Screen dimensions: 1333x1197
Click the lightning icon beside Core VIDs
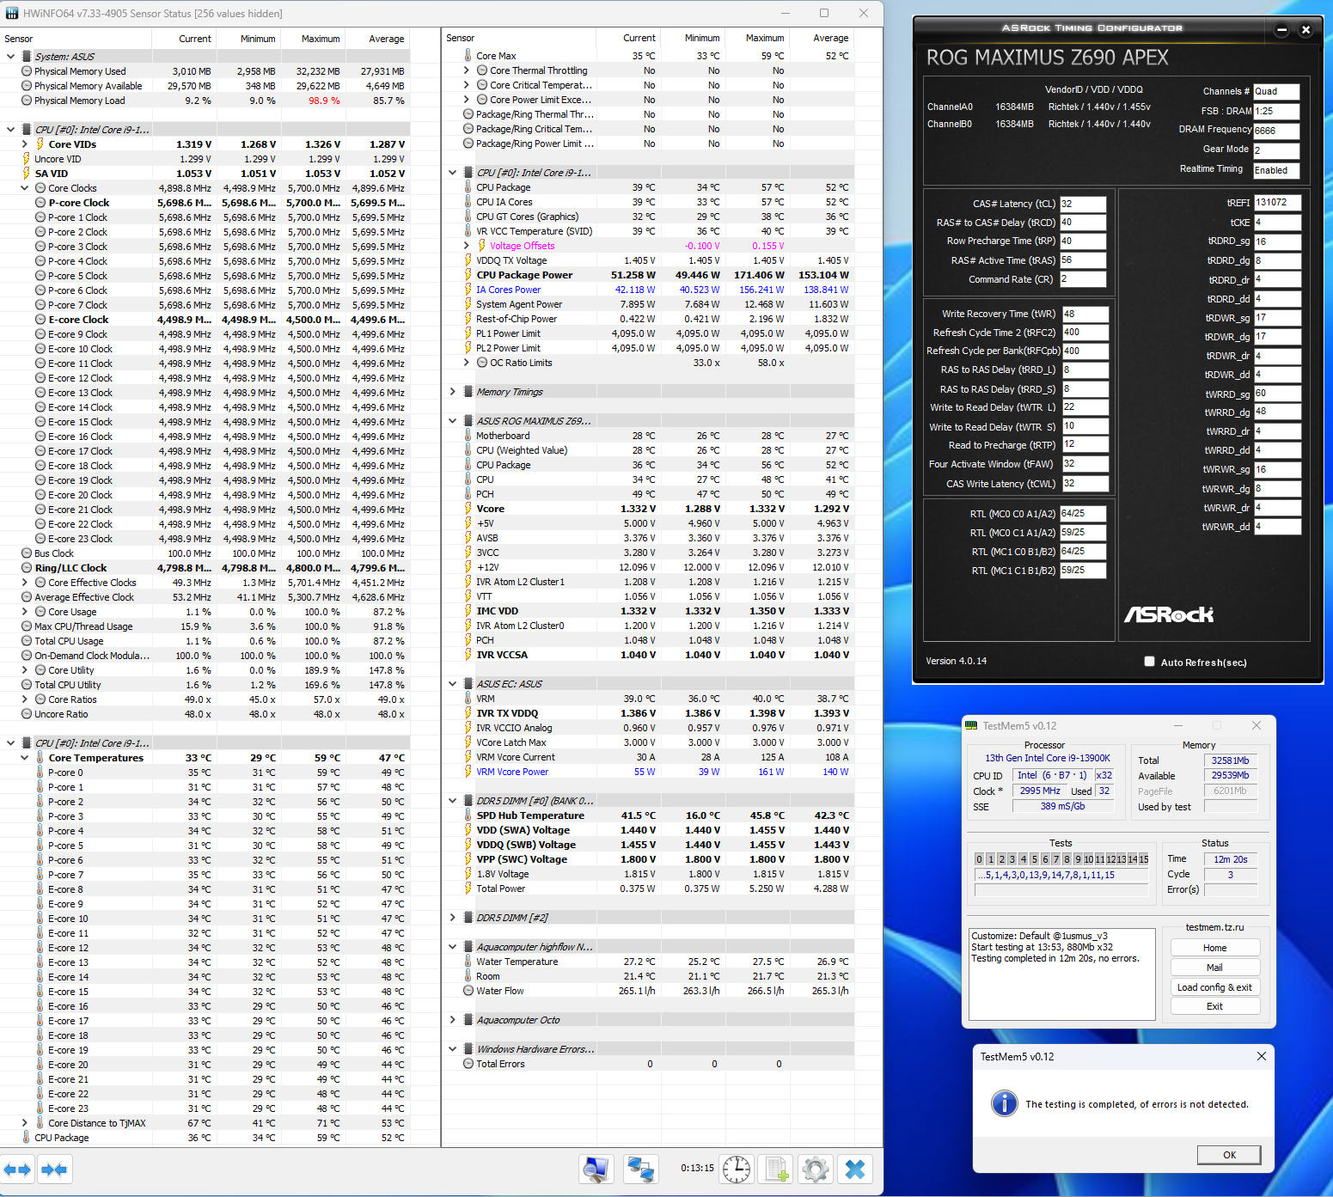[x=40, y=144]
